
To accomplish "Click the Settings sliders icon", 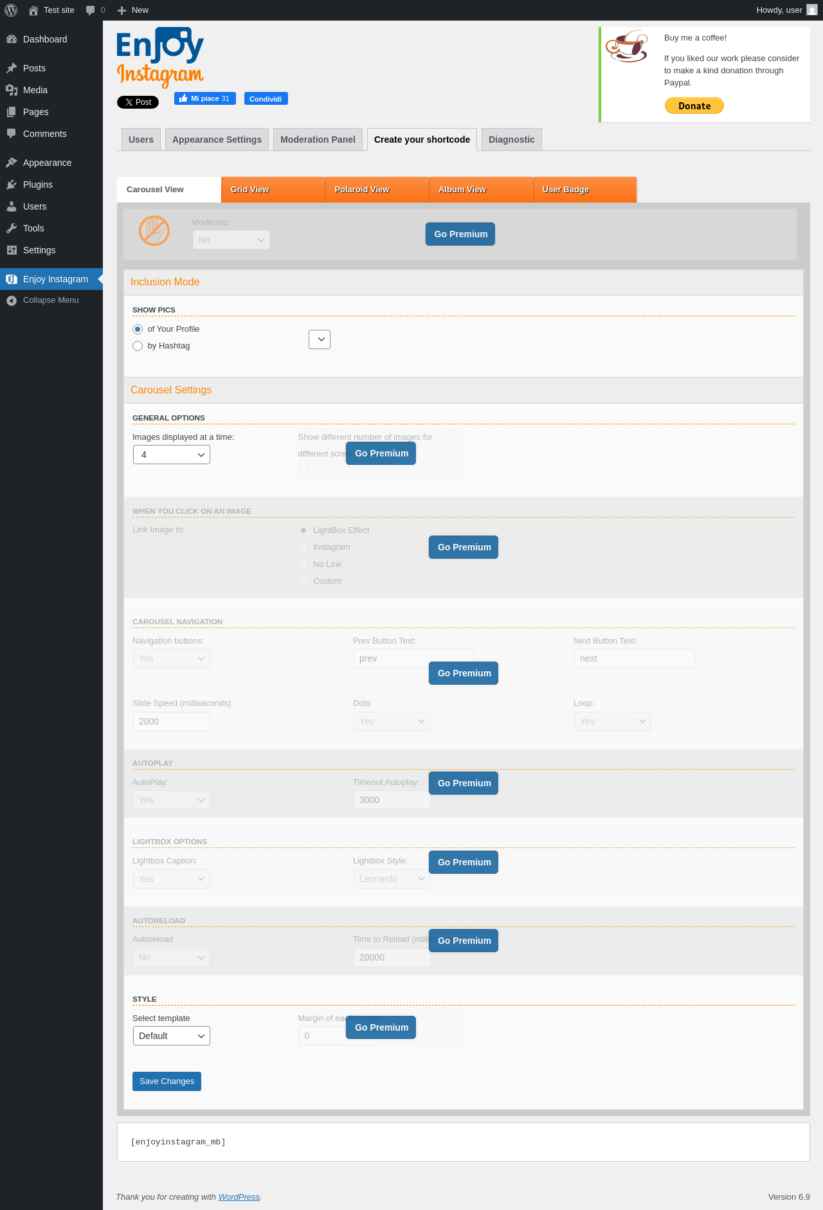I will tap(12, 250).
